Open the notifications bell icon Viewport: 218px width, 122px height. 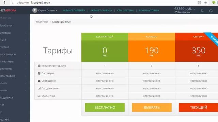pyautogui.click(x=202, y=11)
